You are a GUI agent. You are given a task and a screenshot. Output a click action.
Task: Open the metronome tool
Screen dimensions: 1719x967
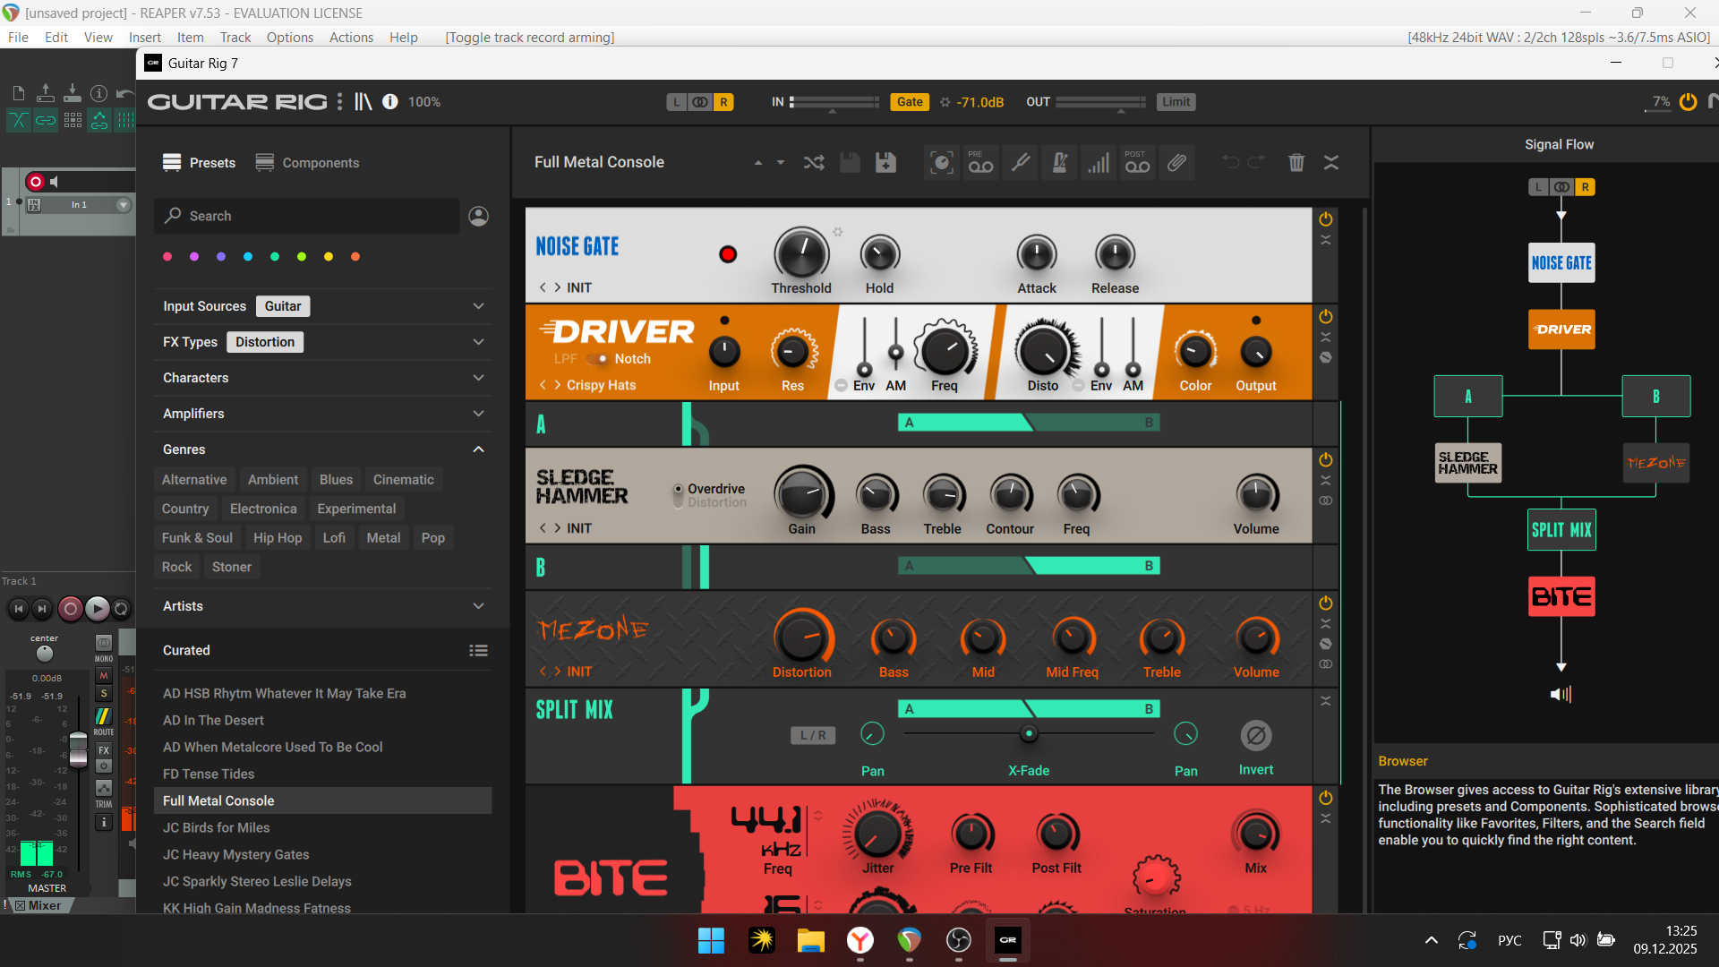coord(1060,163)
